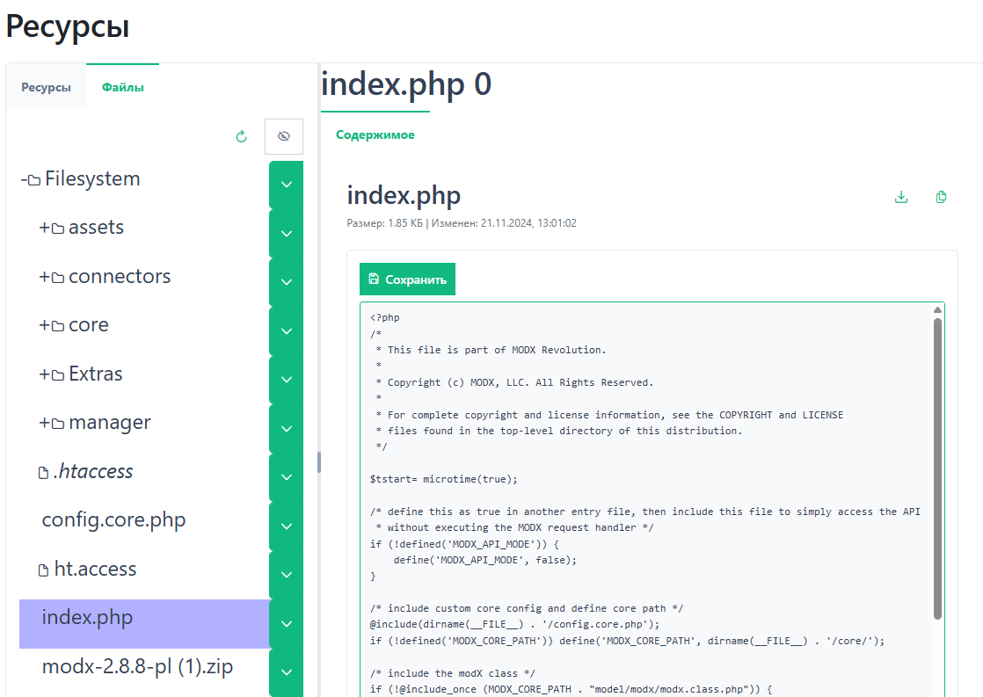Copy file contents with the copy icon

click(x=942, y=197)
